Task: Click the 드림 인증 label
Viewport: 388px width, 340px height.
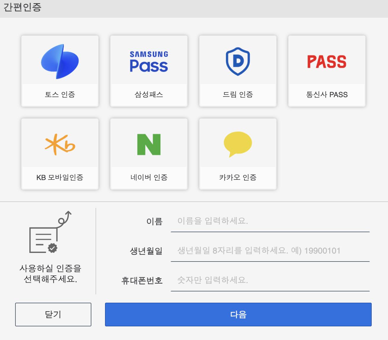Action: (x=238, y=94)
